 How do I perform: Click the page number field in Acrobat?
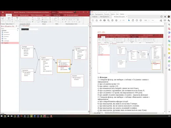point(121,20)
